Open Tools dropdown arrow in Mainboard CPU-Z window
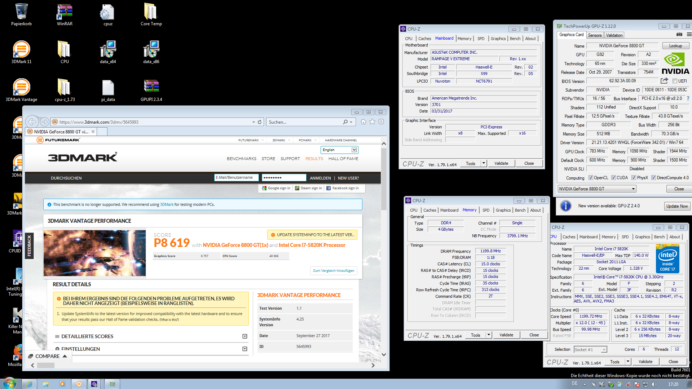The width and height of the screenshot is (692, 389). (484, 163)
